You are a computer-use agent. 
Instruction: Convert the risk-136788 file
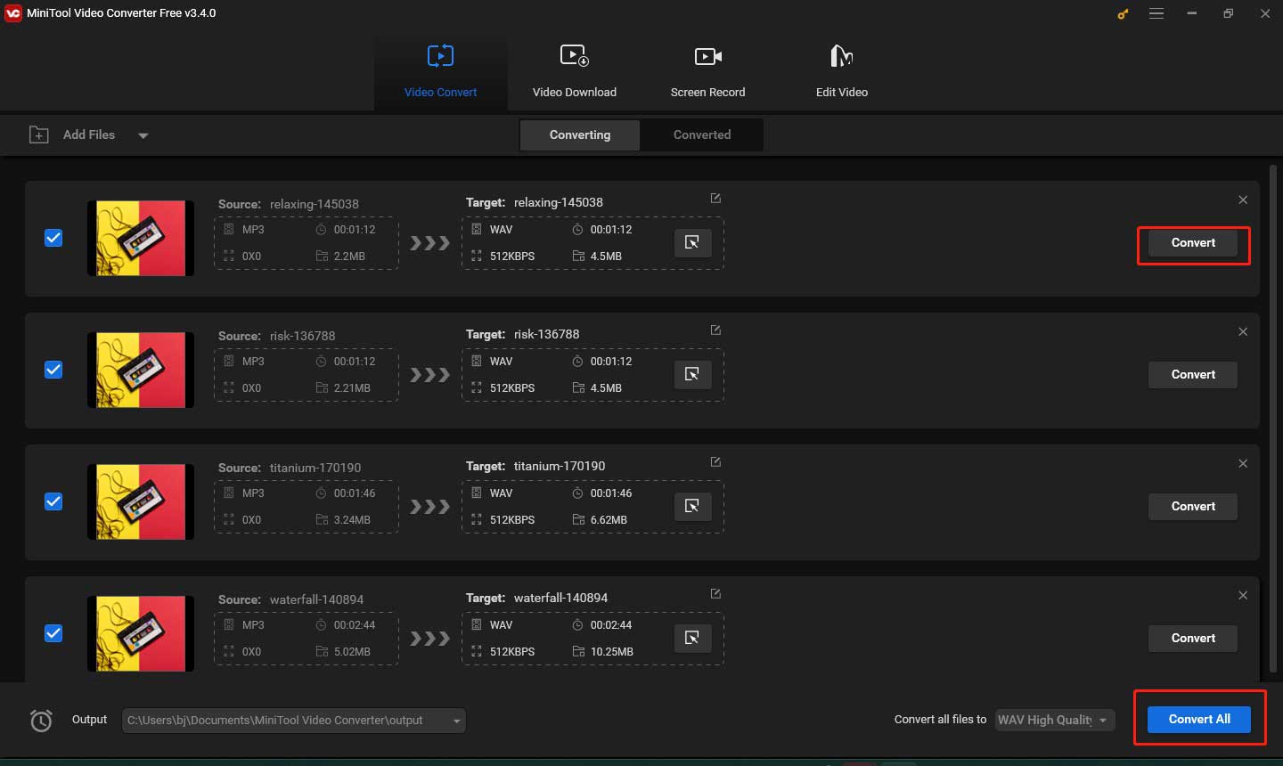coord(1193,375)
